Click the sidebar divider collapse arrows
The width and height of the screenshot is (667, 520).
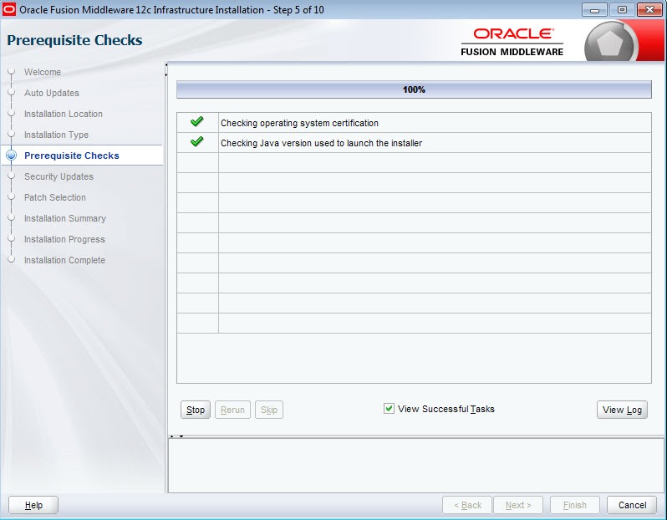click(x=166, y=69)
